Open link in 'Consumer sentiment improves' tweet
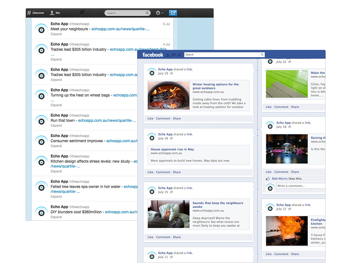The width and height of the screenshot is (349, 279). click(122, 141)
